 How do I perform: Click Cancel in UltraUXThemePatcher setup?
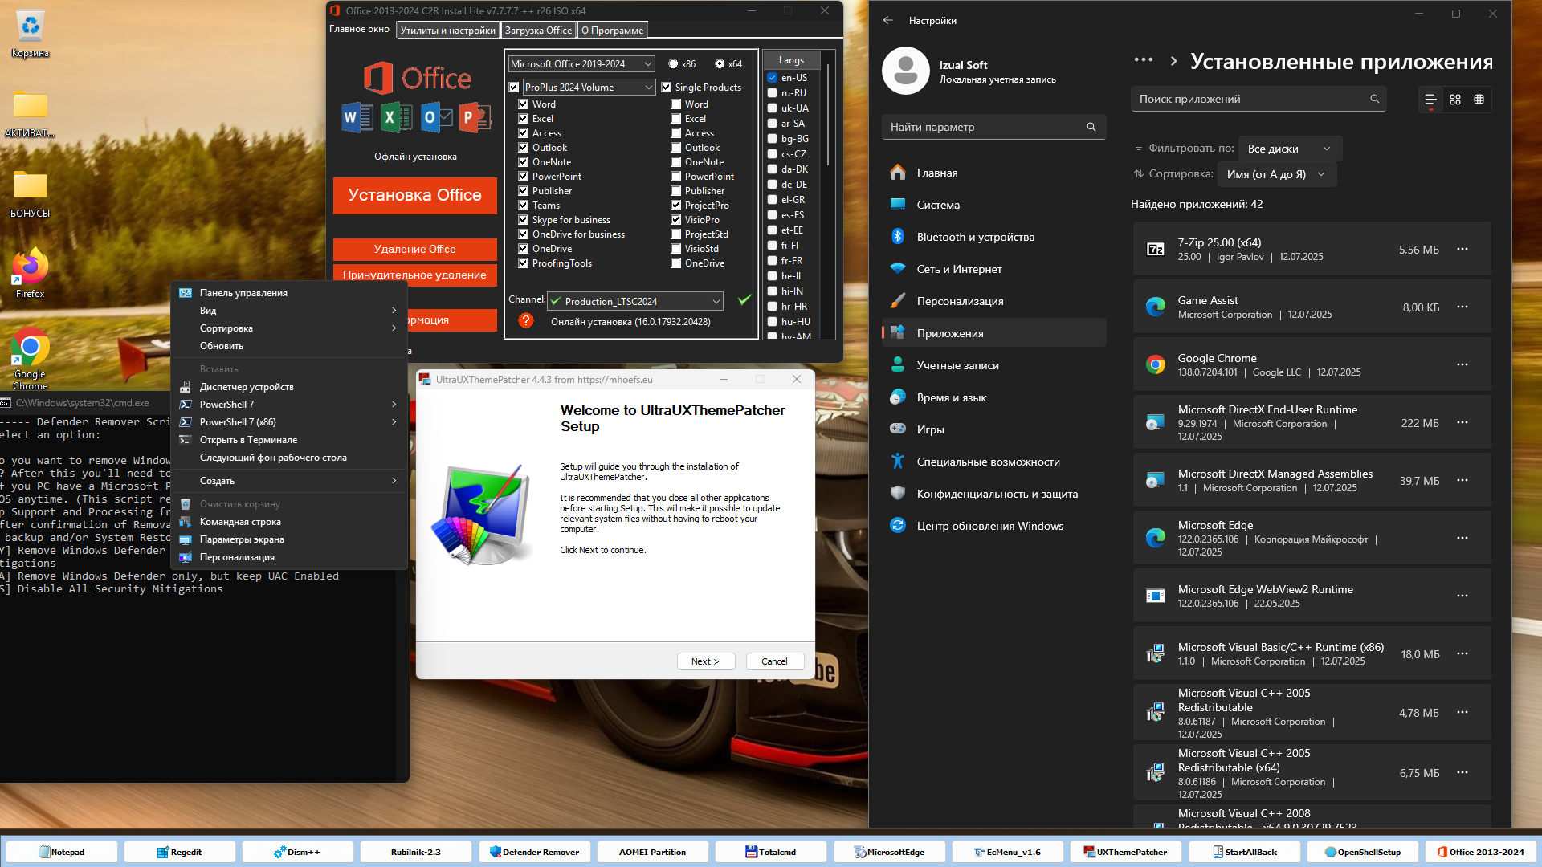[x=774, y=661]
